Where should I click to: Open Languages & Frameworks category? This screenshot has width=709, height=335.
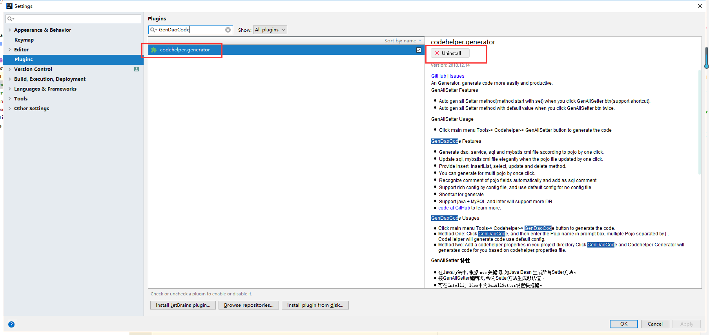point(45,89)
